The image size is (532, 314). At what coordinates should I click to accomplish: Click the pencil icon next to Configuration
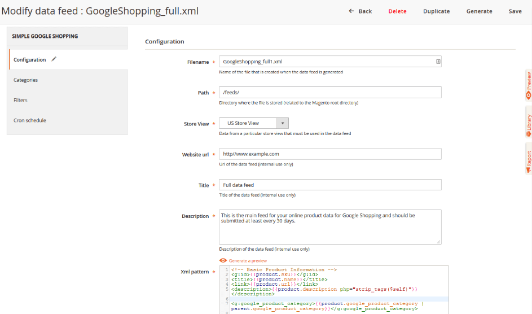(54, 59)
